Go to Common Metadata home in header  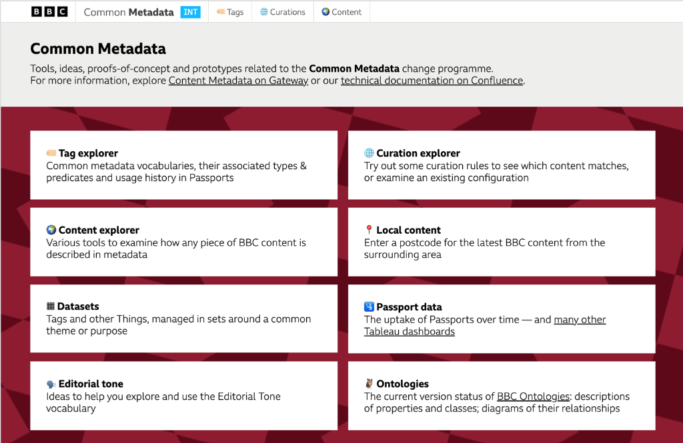click(x=129, y=12)
